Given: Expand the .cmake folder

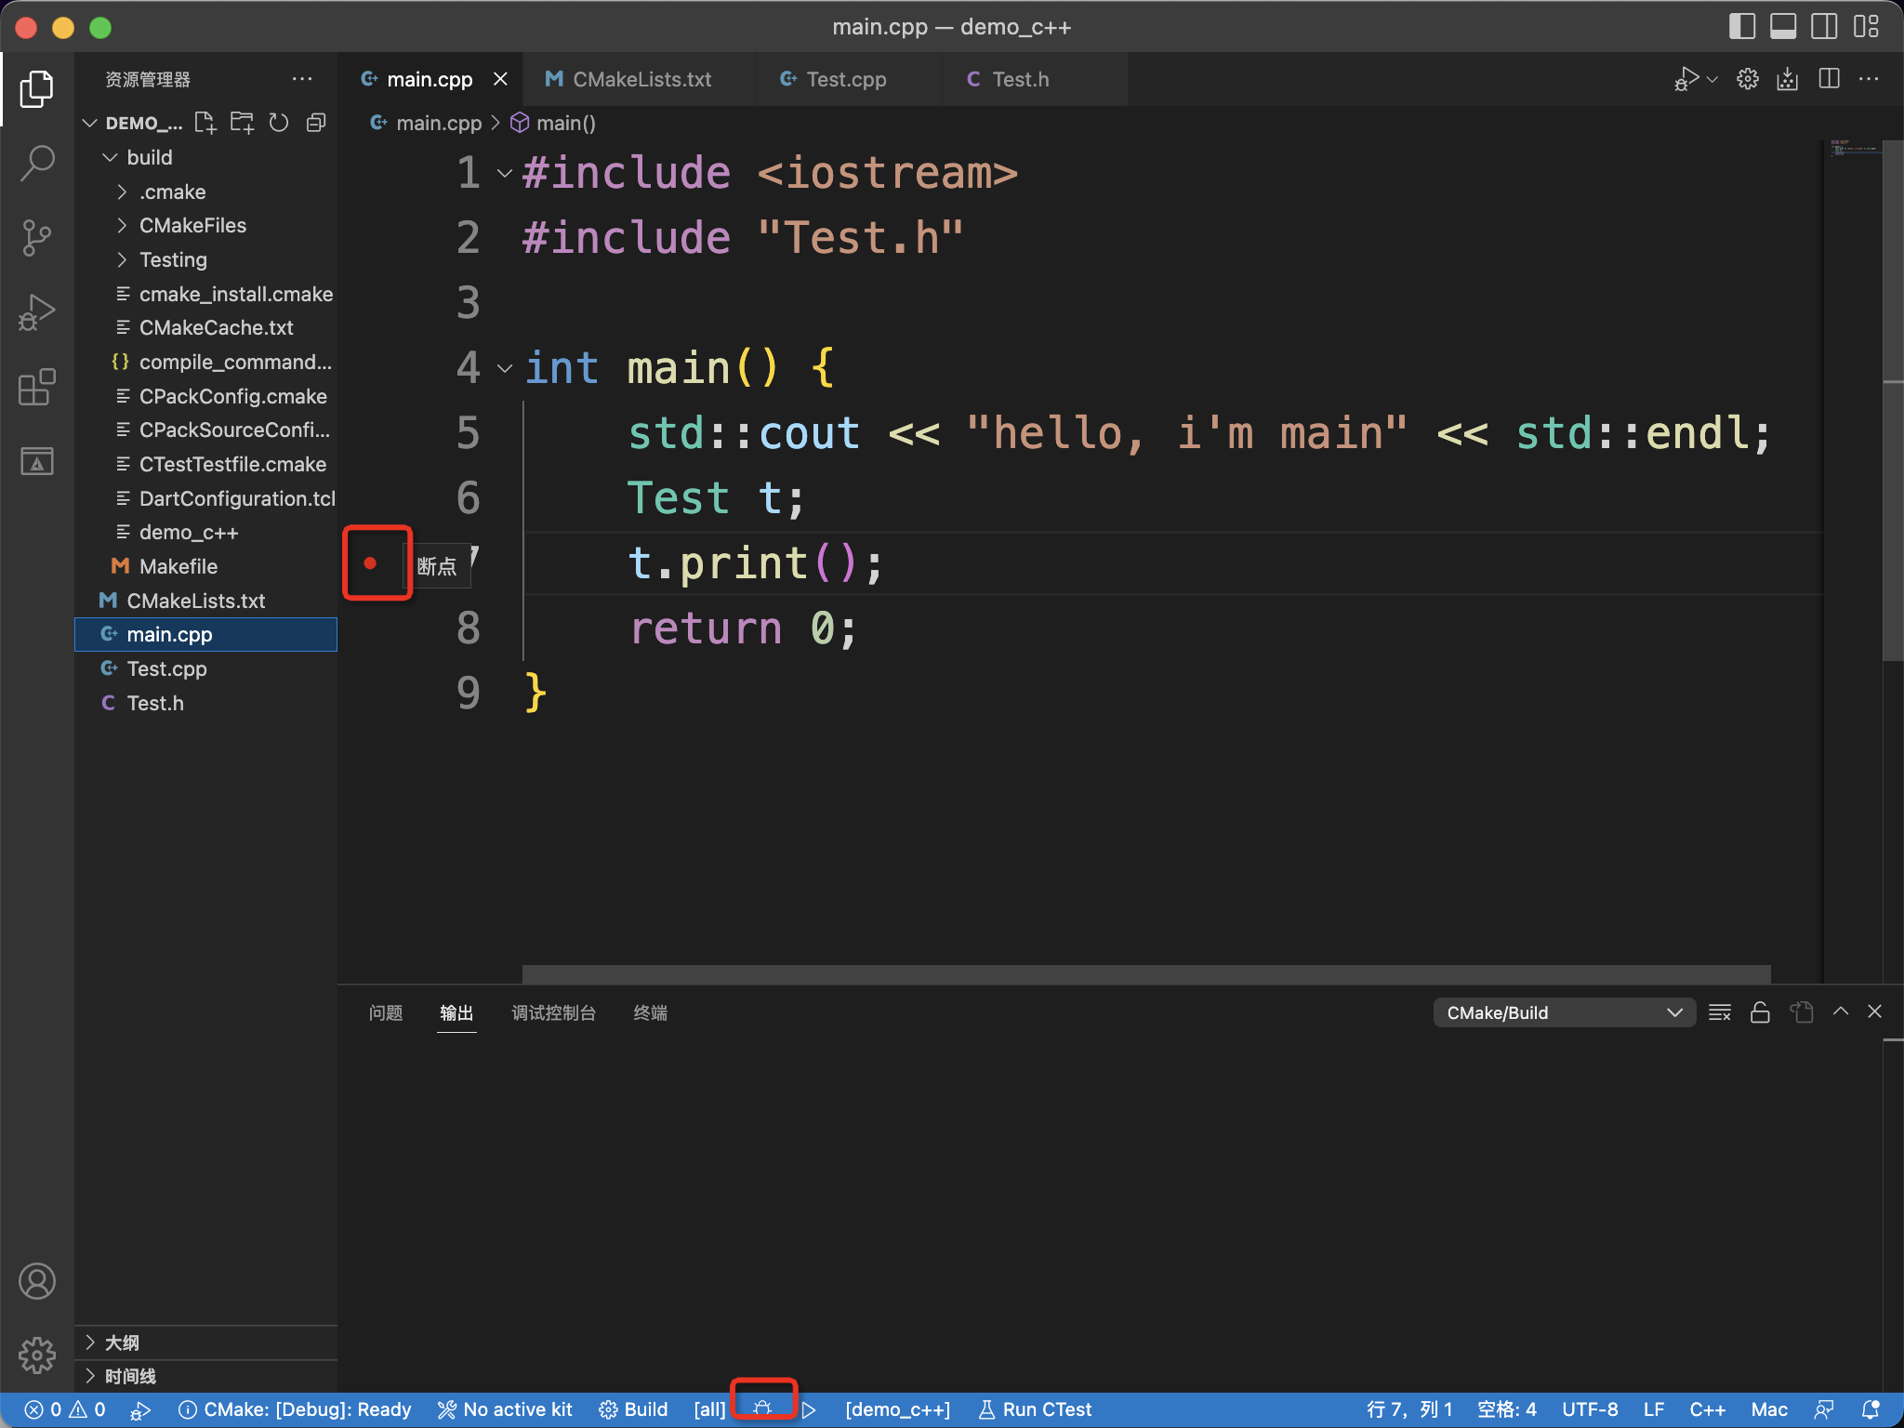Looking at the screenshot, I should (x=122, y=192).
